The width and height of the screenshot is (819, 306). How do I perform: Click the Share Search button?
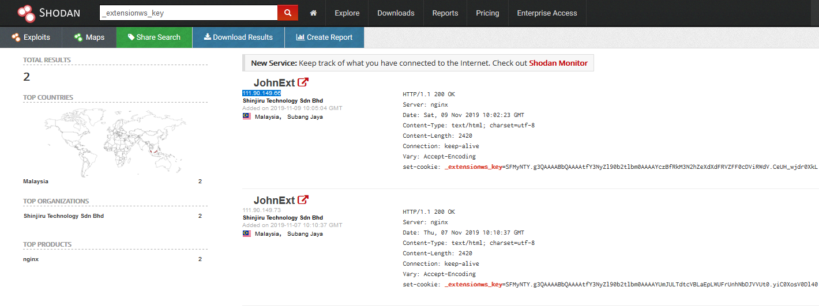[x=154, y=37]
